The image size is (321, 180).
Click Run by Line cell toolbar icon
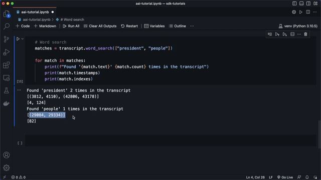270,34
